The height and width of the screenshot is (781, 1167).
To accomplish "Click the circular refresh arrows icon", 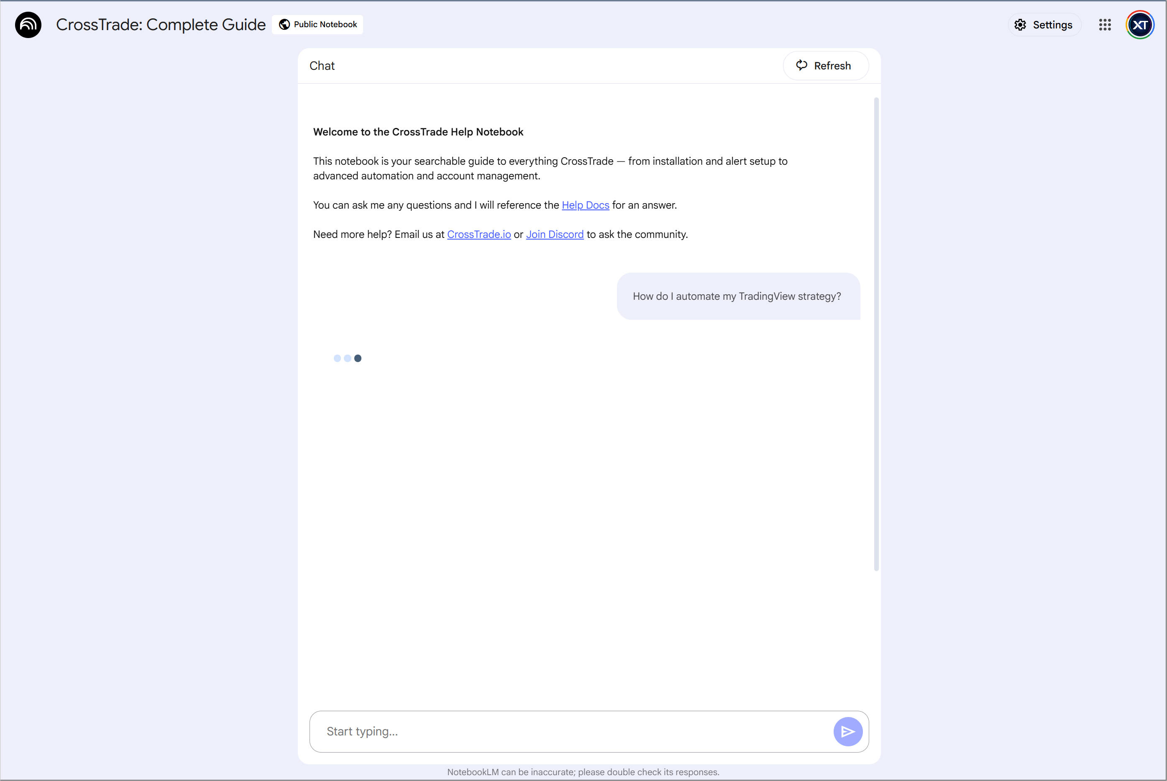I will coord(802,65).
